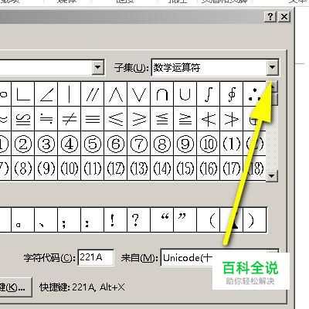Select the contour integral ∮ symbol
Viewport: 309px width, 309px height.
[232, 94]
